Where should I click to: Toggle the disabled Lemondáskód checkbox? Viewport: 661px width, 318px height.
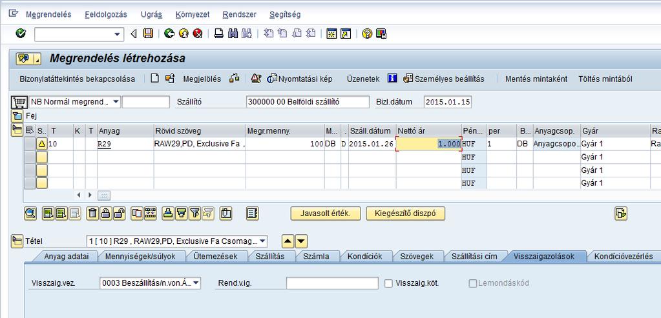(x=472, y=284)
